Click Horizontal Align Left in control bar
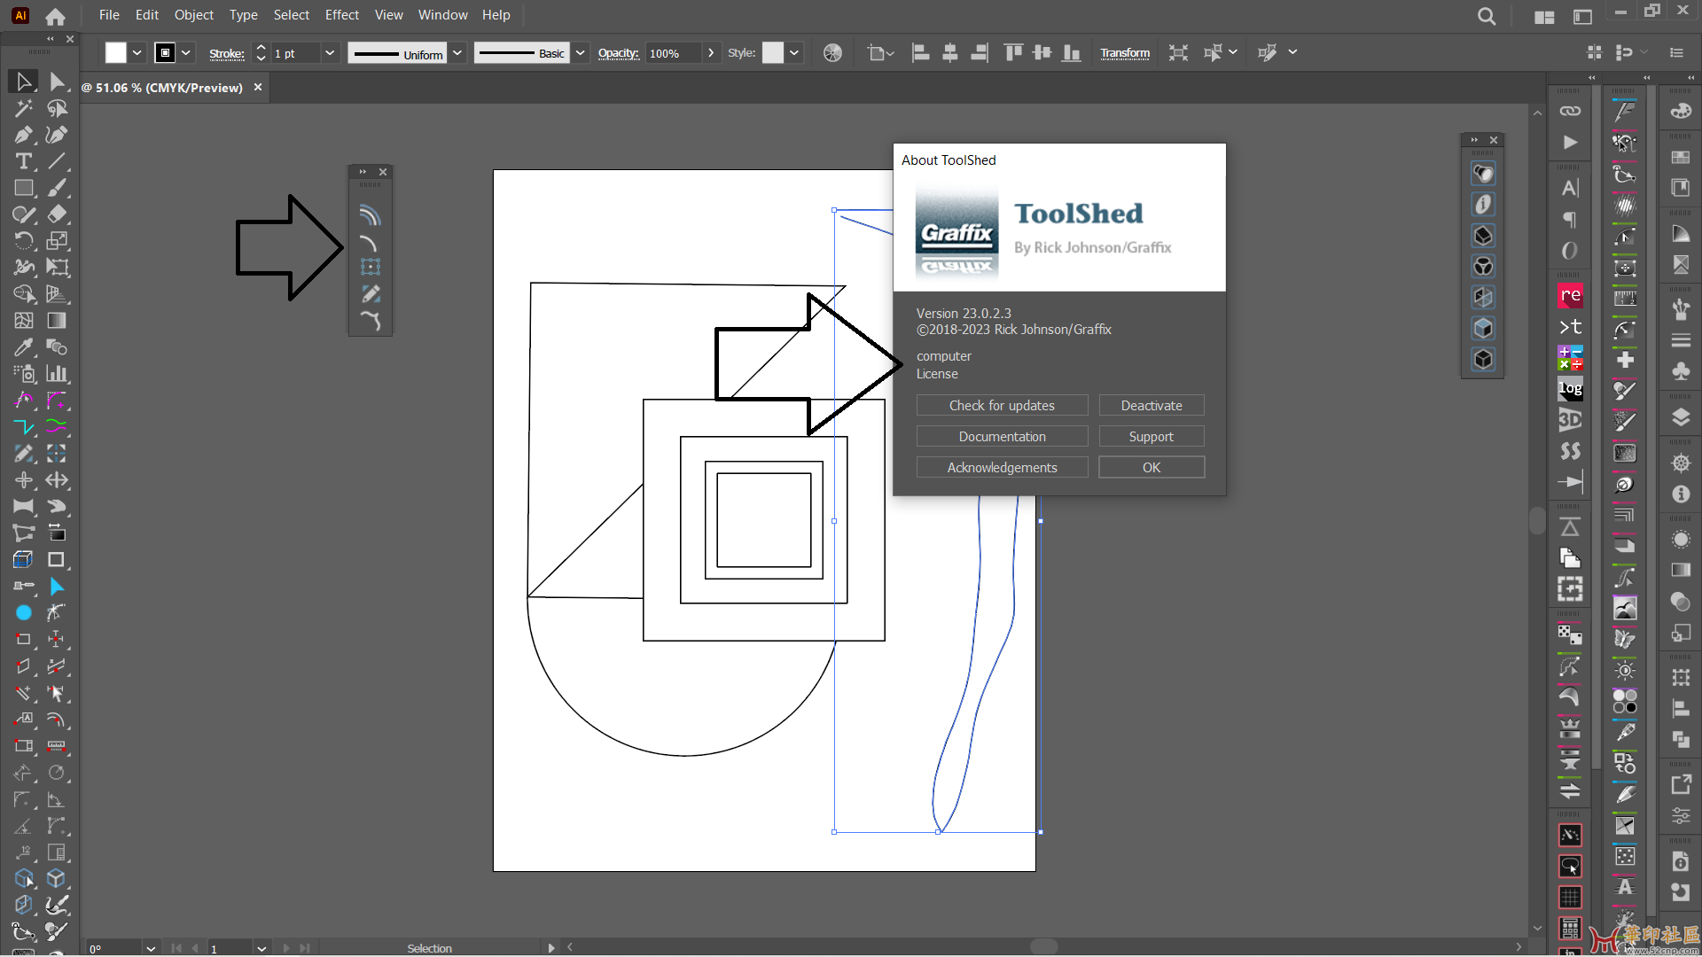Image resolution: width=1702 pixels, height=957 pixels. point(921,53)
